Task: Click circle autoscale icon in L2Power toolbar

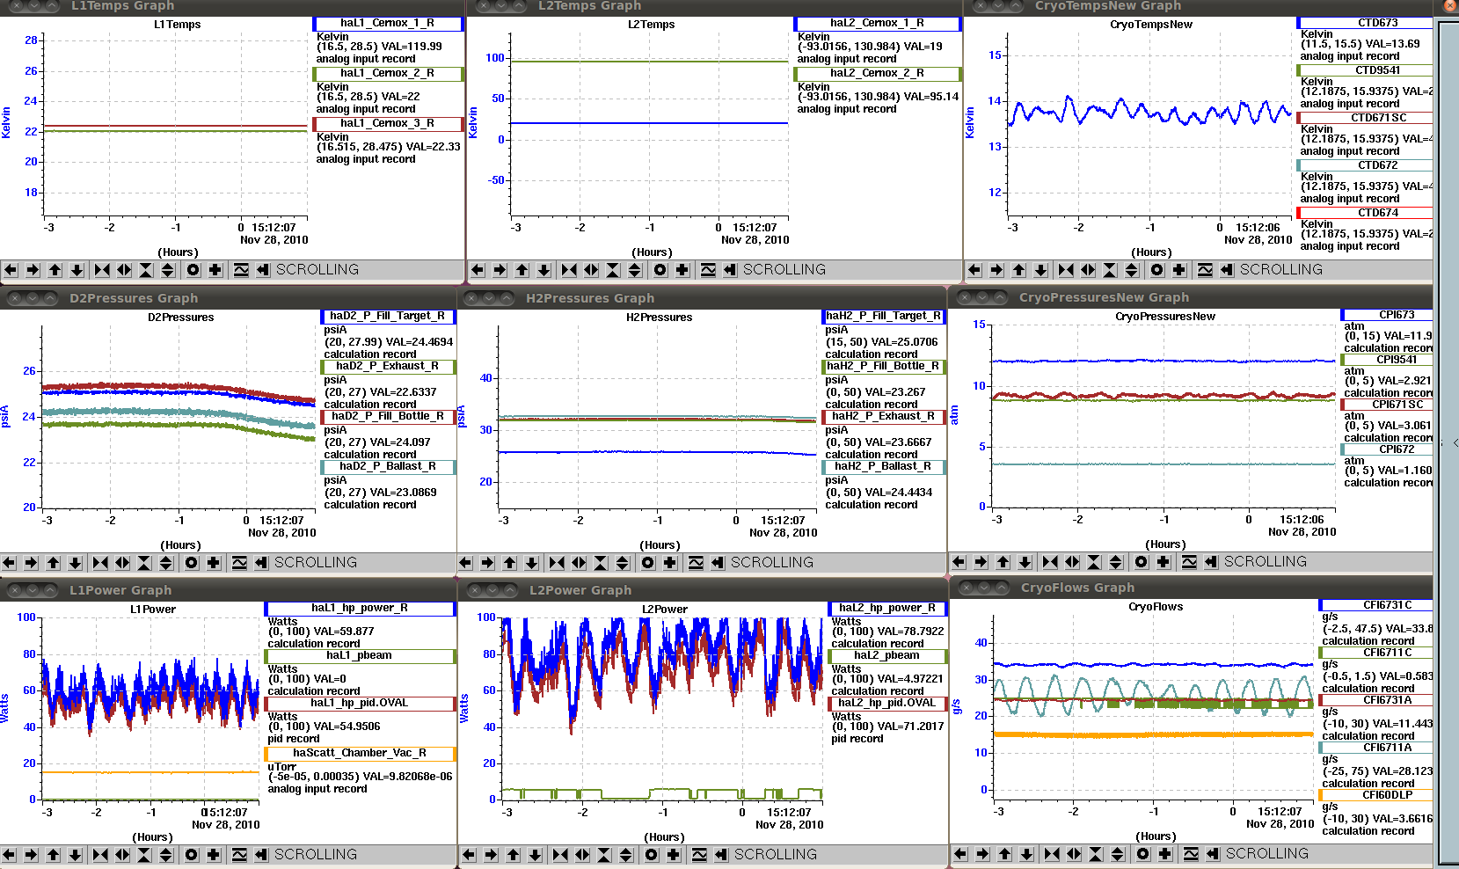Action: pyautogui.click(x=652, y=855)
